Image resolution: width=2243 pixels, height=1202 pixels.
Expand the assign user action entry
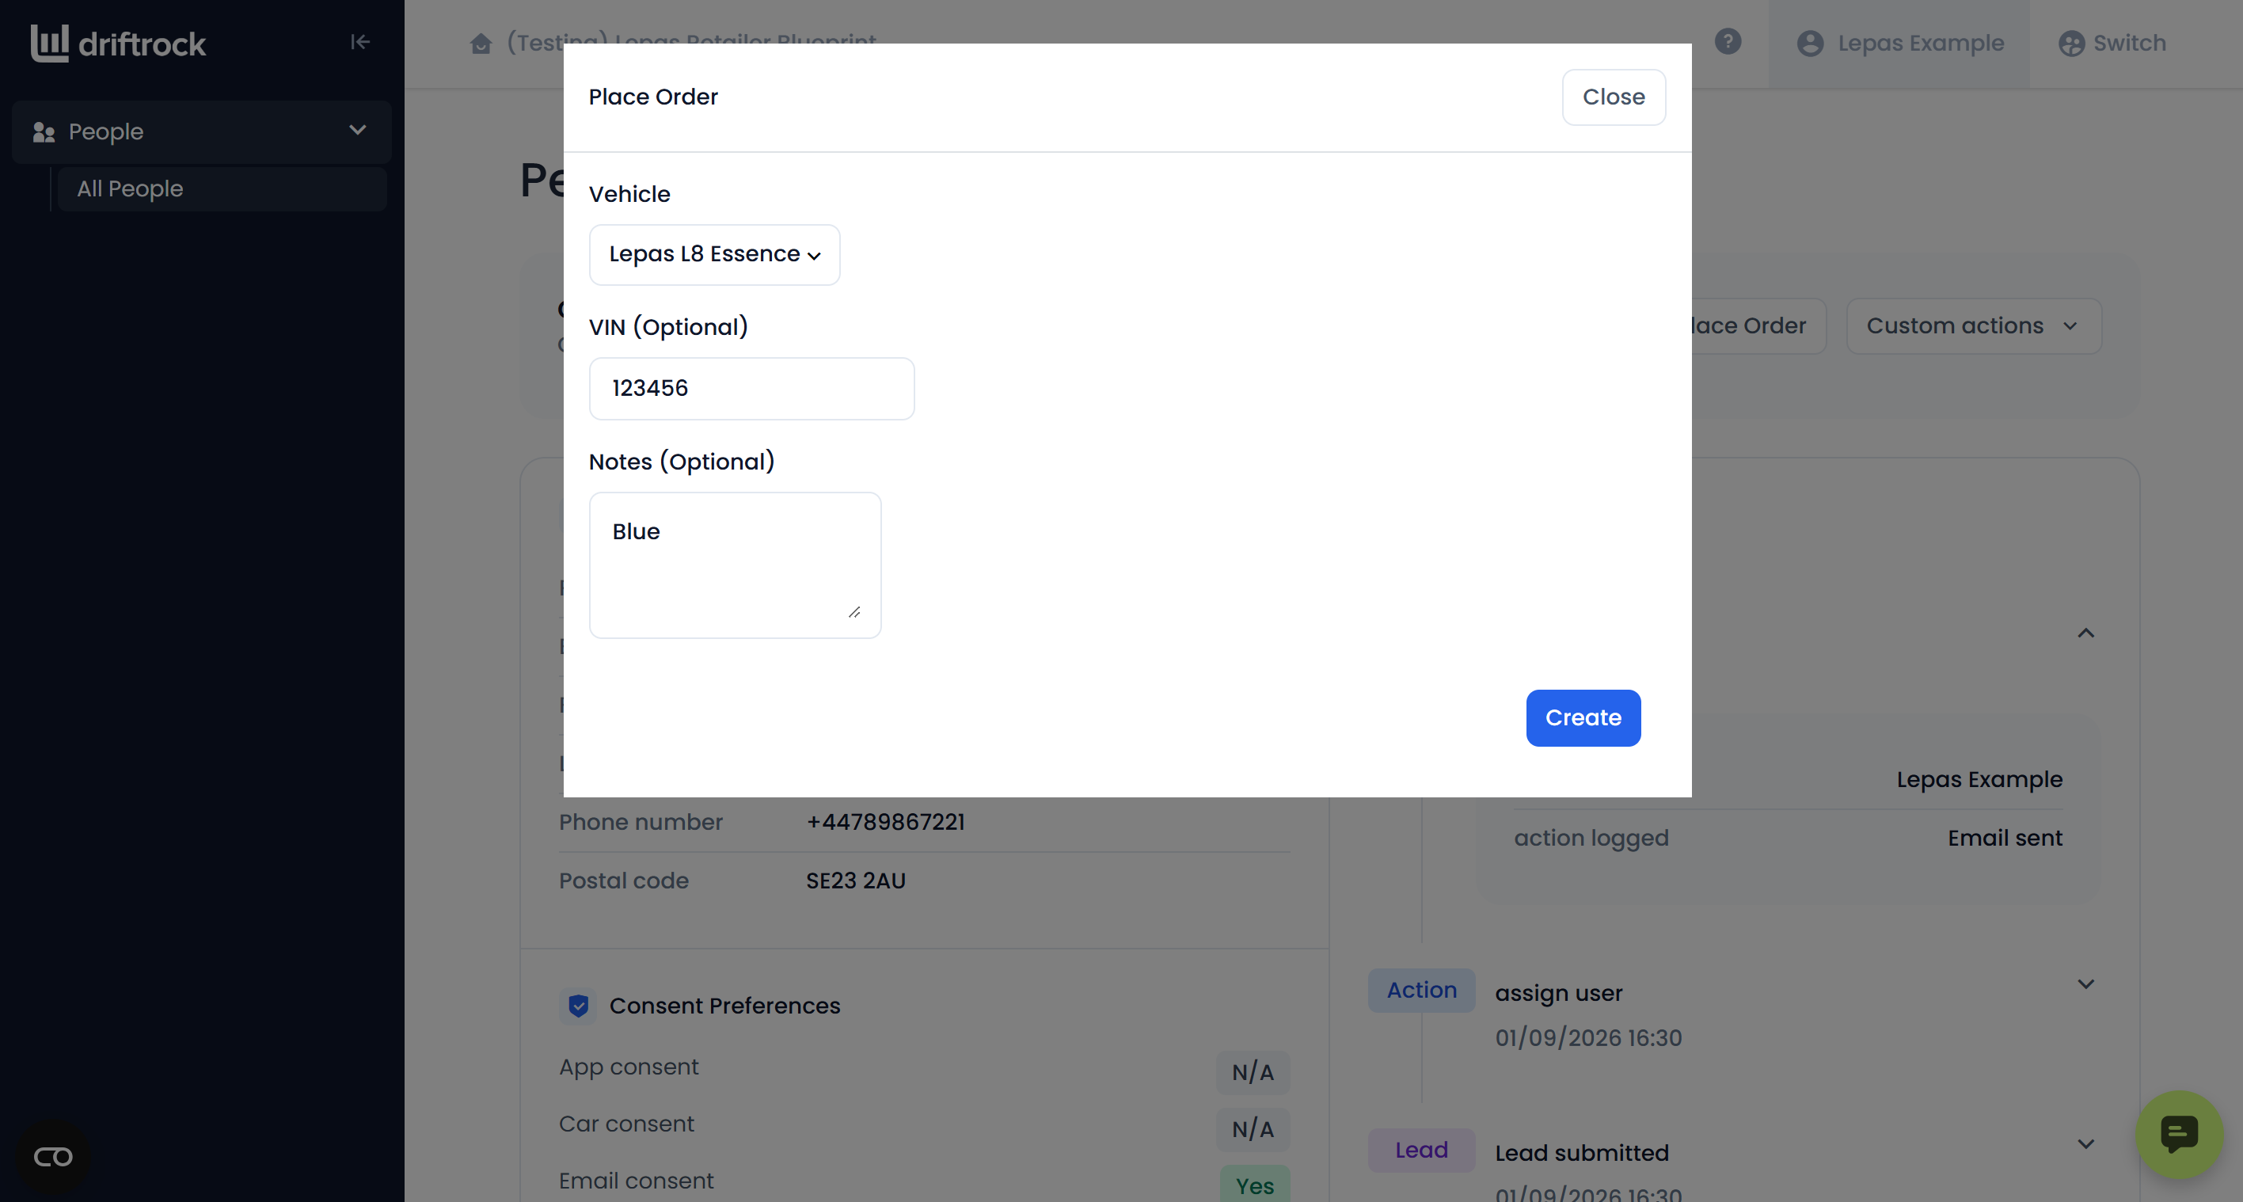pos(2085,984)
